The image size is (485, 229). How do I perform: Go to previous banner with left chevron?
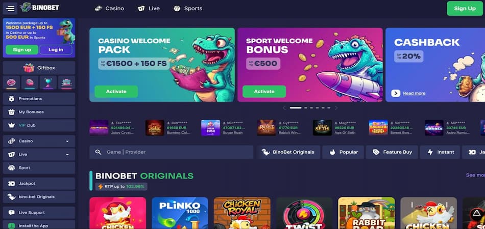[x=284, y=108]
